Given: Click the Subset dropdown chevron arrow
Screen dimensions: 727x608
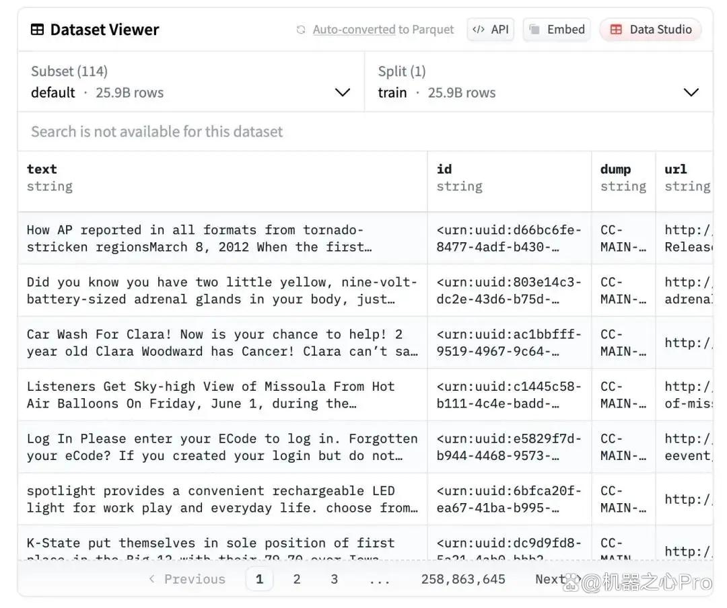Looking at the screenshot, I should (343, 93).
